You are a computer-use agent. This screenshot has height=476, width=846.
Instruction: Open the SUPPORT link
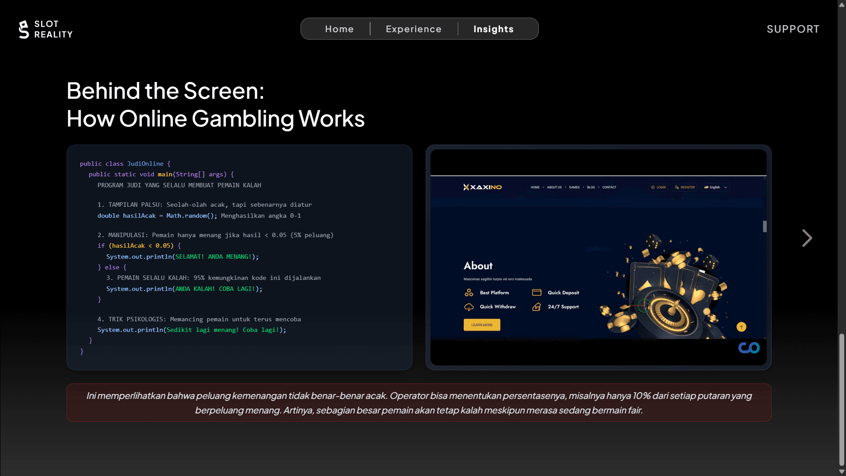(x=793, y=29)
